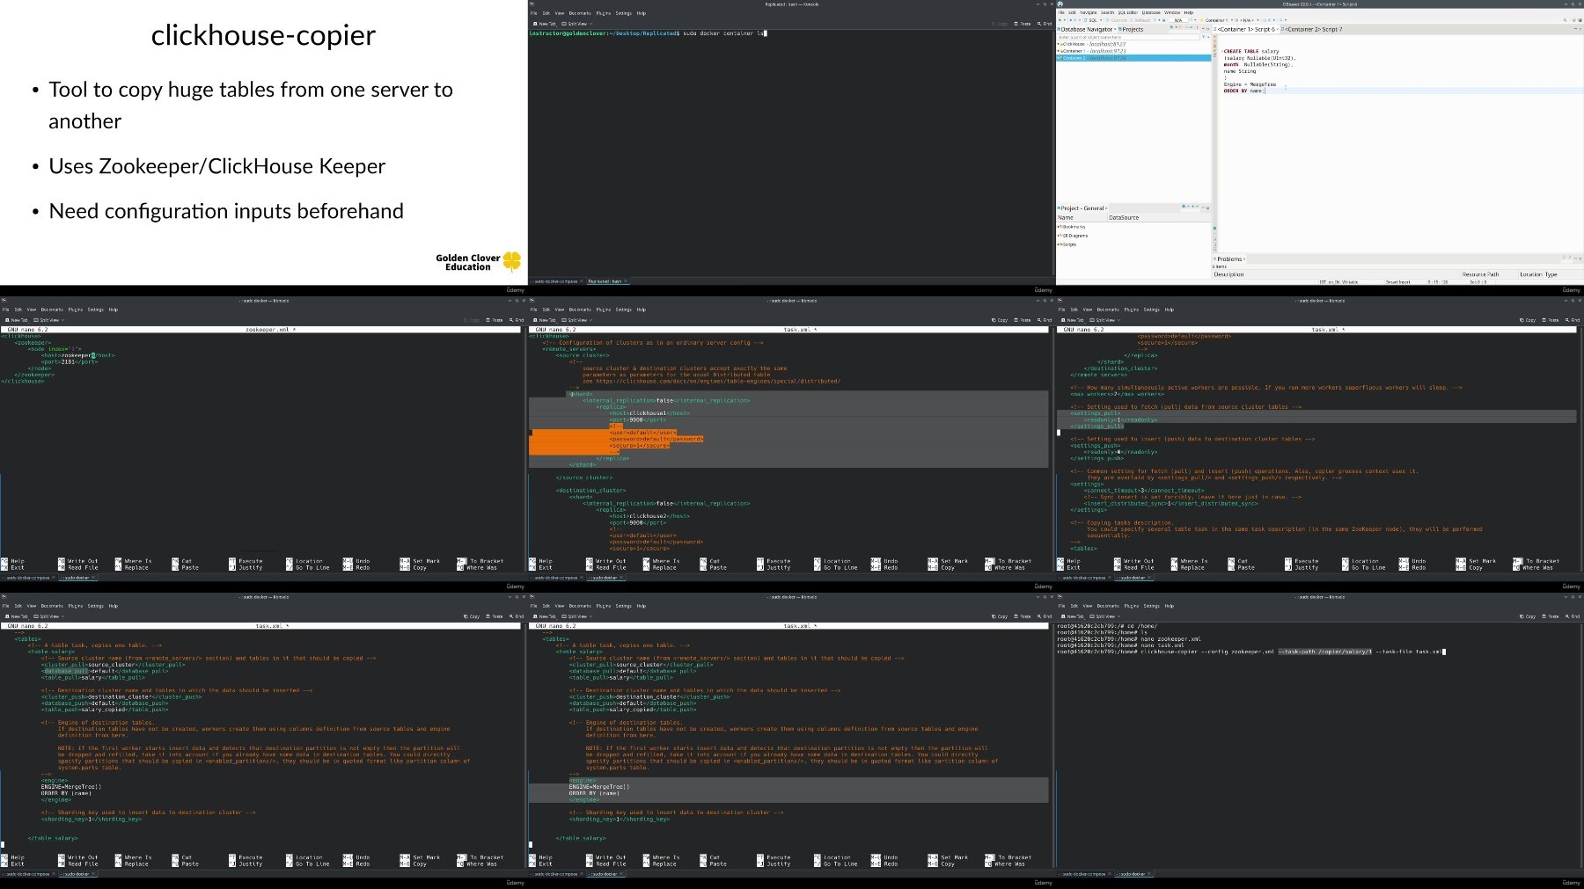Click Paste in the Replicated bash Konsole toolbar
The width and height of the screenshot is (1584, 889).
coord(1023,24)
